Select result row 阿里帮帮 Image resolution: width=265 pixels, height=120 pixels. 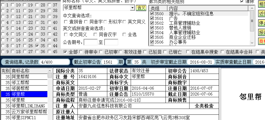pyautogui.click(x=24, y=77)
